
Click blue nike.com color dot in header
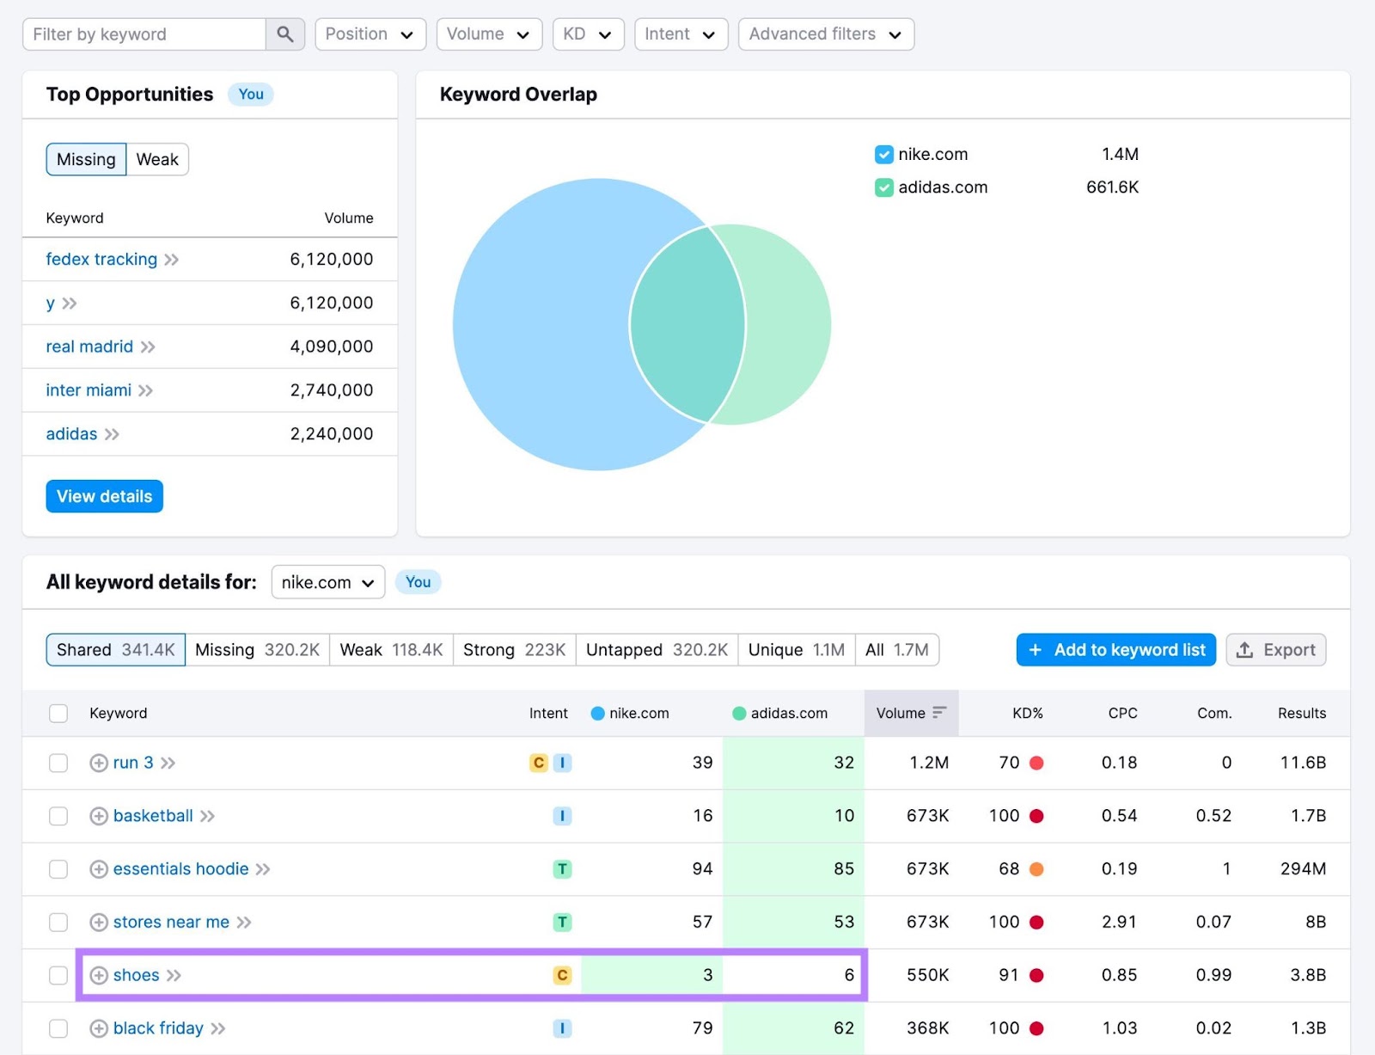click(597, 714)
